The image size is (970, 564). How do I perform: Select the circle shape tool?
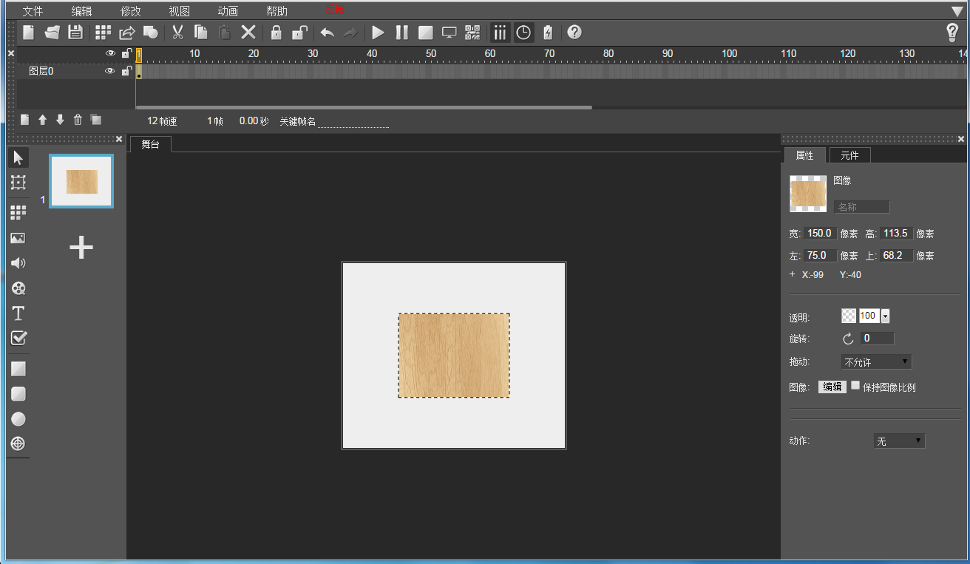18,419
